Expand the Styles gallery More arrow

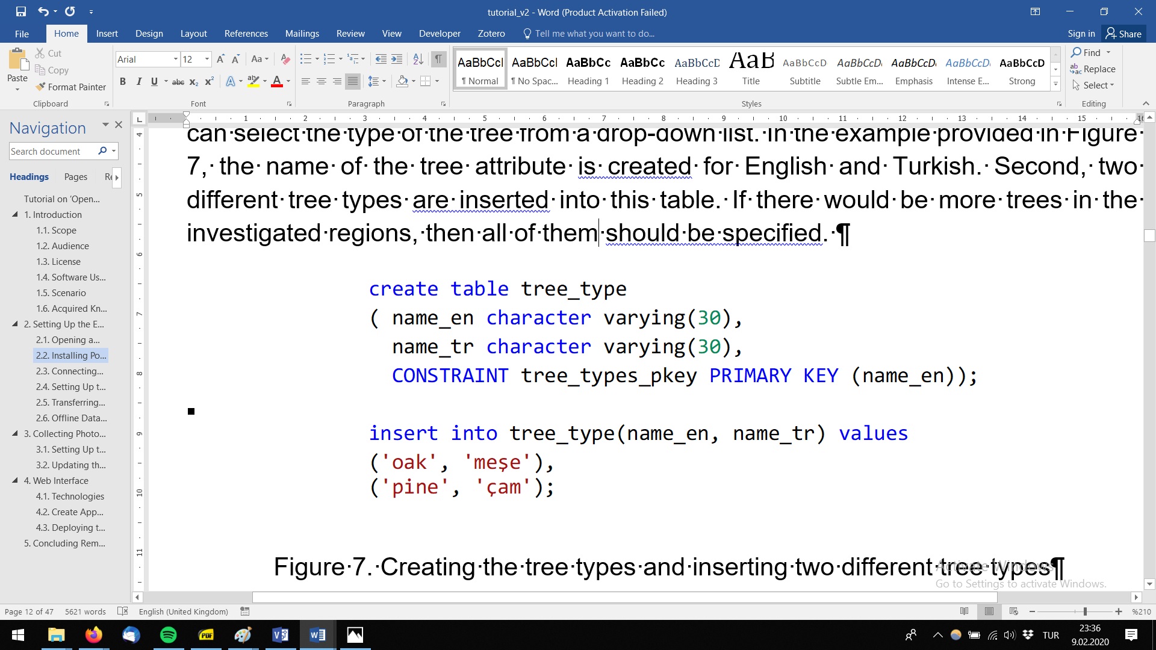pos(1055,85)
